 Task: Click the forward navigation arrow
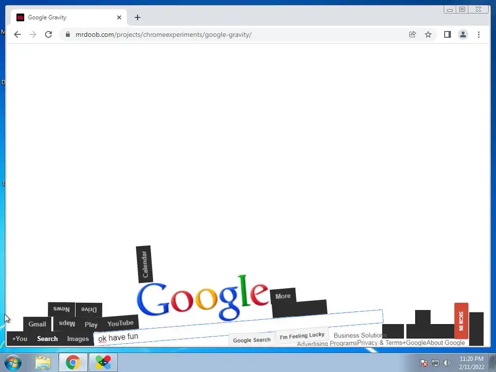tap(33, 34)
